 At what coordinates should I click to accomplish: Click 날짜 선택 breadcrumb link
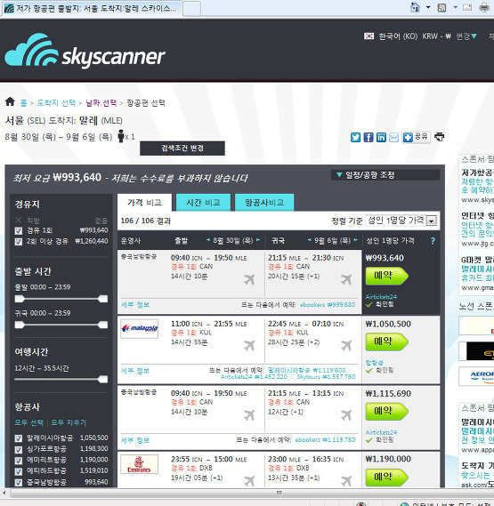pos(101,103)
